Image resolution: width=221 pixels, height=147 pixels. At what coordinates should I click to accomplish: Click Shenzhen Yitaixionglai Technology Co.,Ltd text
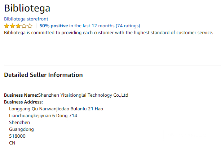(83, 95)
